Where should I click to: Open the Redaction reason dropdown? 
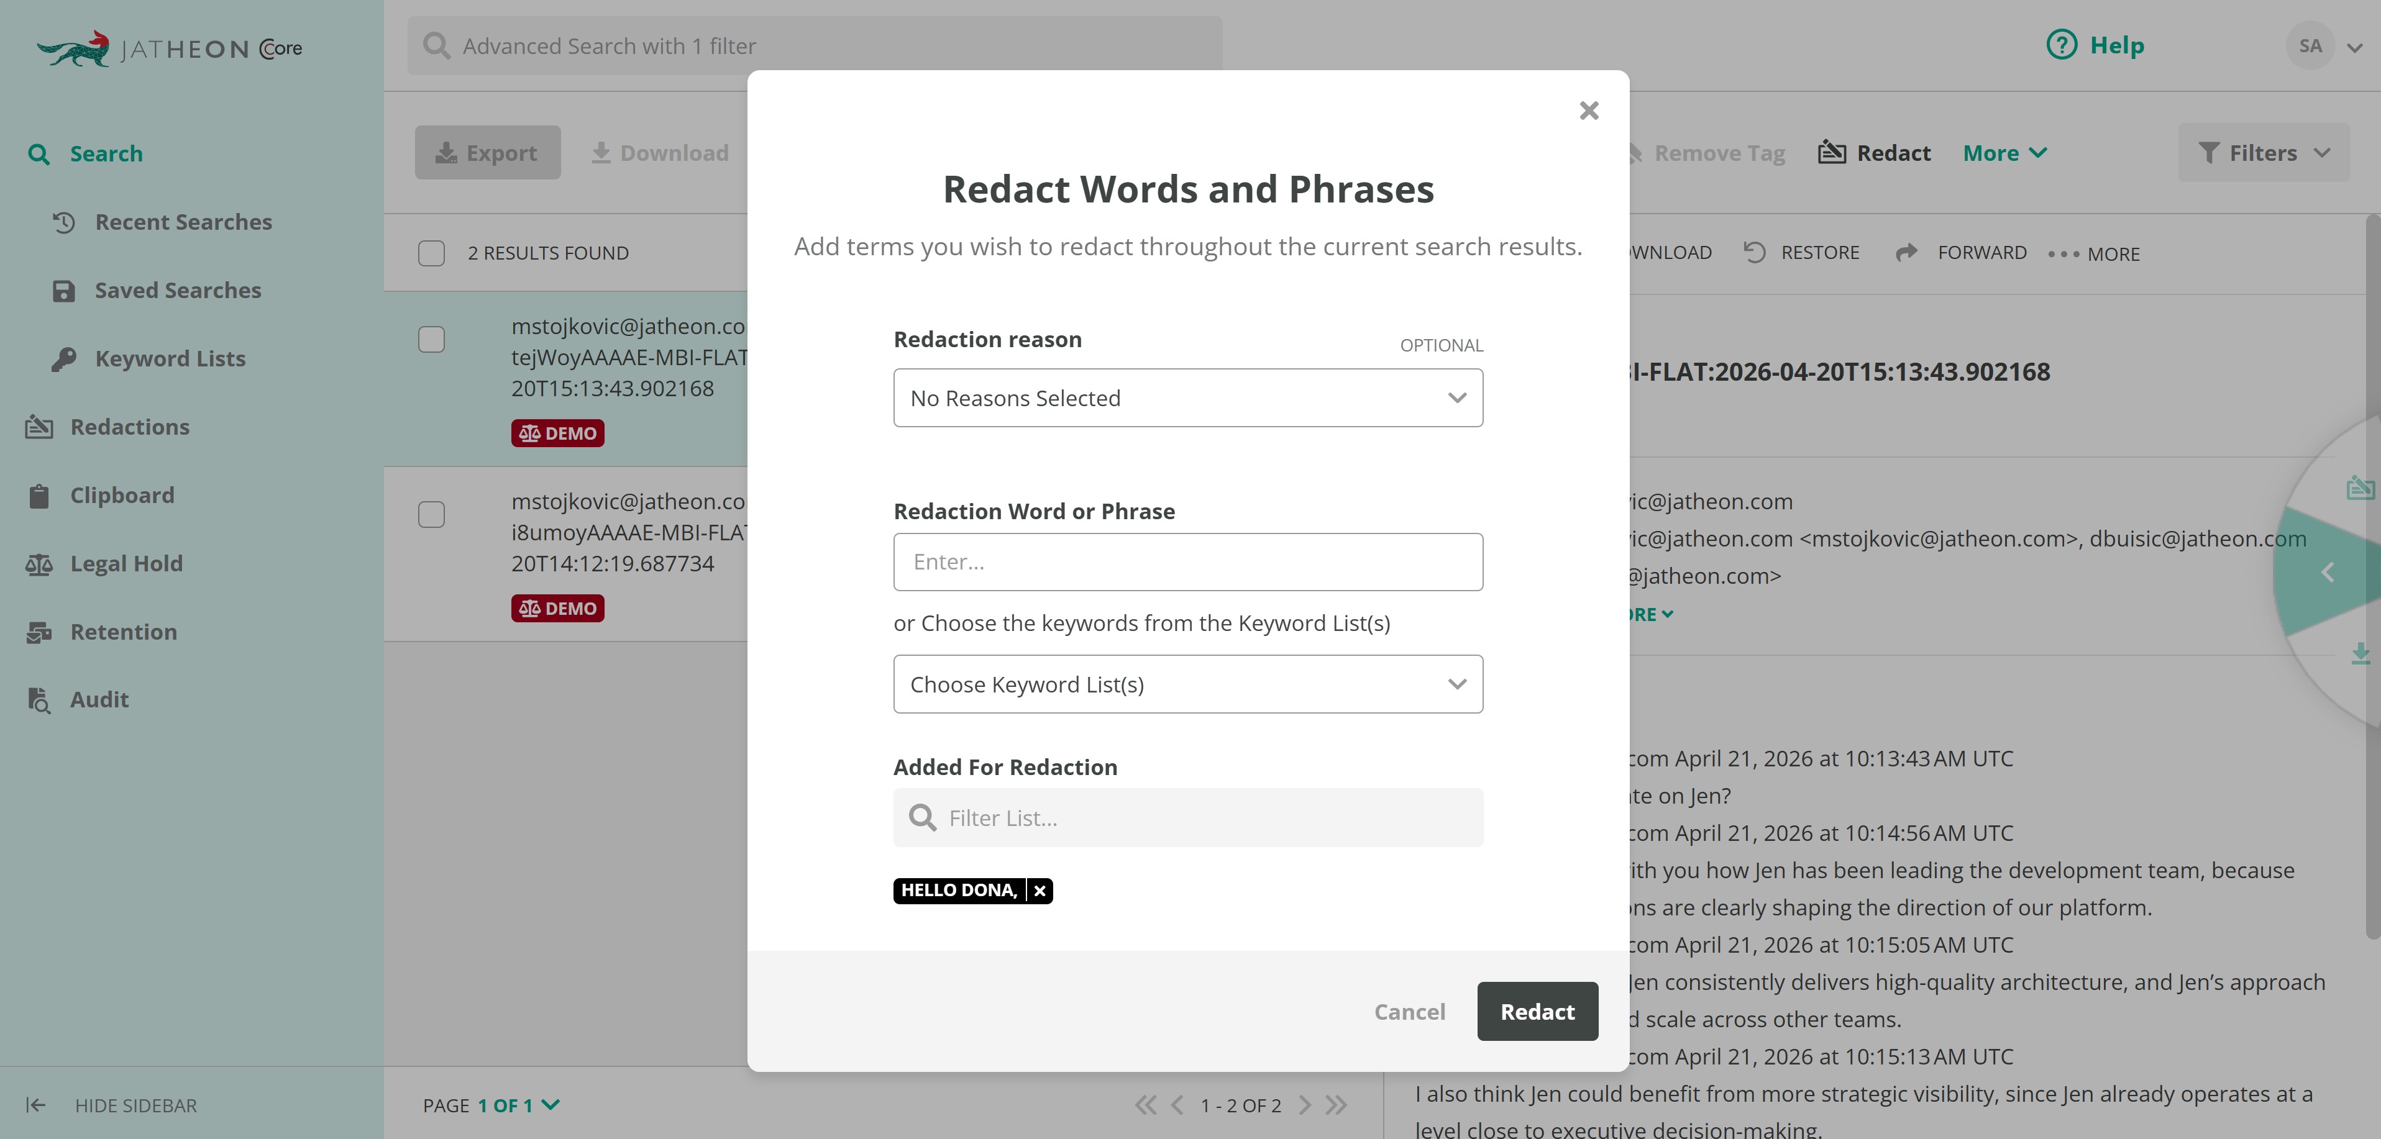click(1188, 398)
